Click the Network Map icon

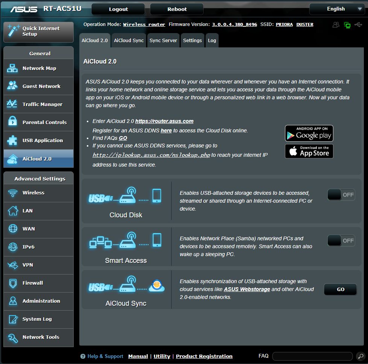pos(12,68)
